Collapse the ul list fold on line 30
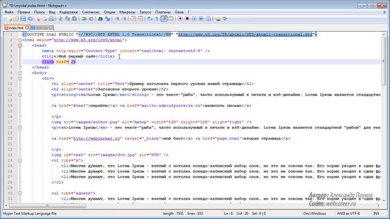Viewport: 390px width, 219px height. click(20, 193)
